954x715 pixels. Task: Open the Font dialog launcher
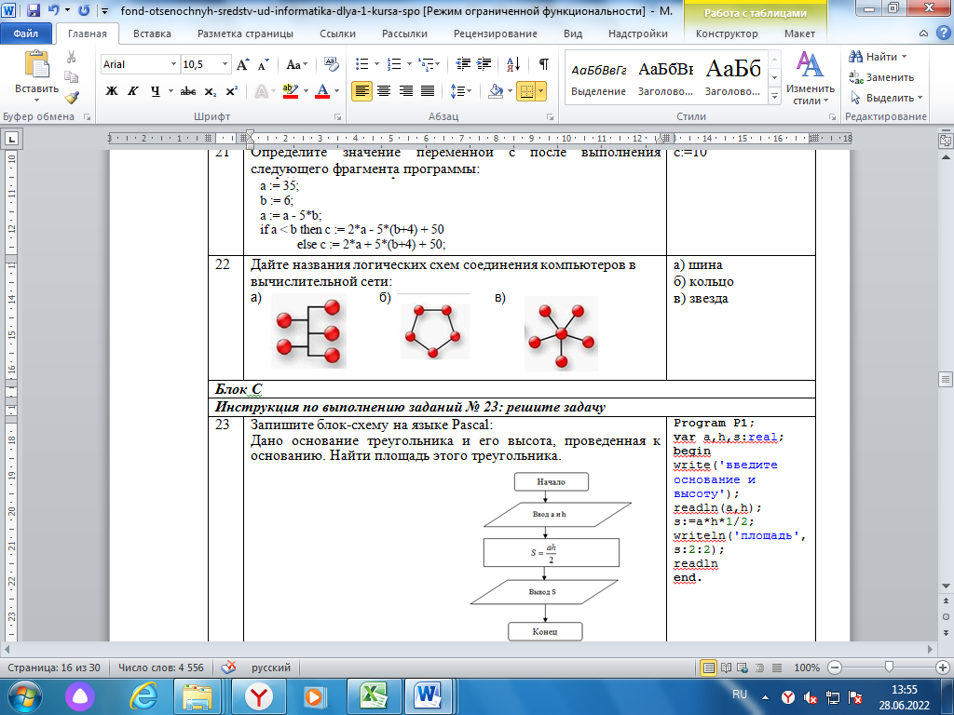coord(337,116)
